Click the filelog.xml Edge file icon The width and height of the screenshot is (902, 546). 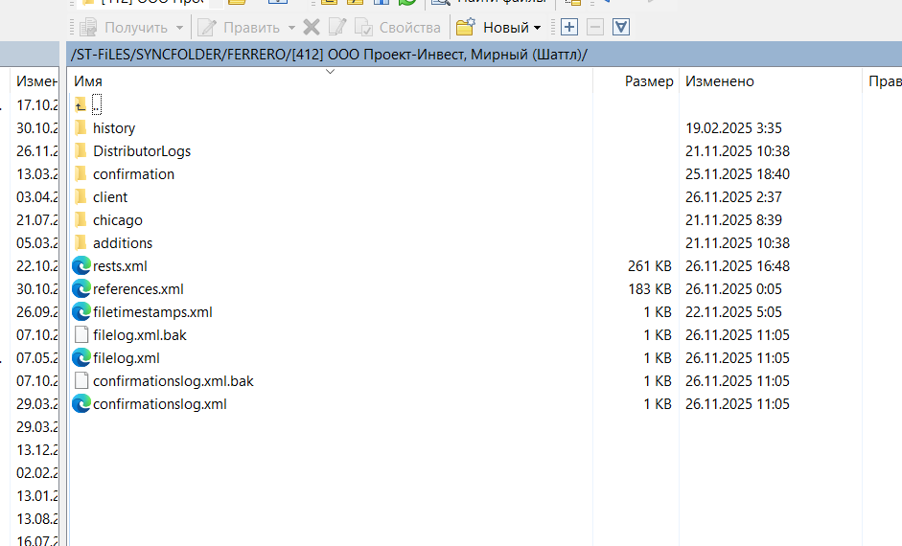pyautogui.click(x=81, y=357)
